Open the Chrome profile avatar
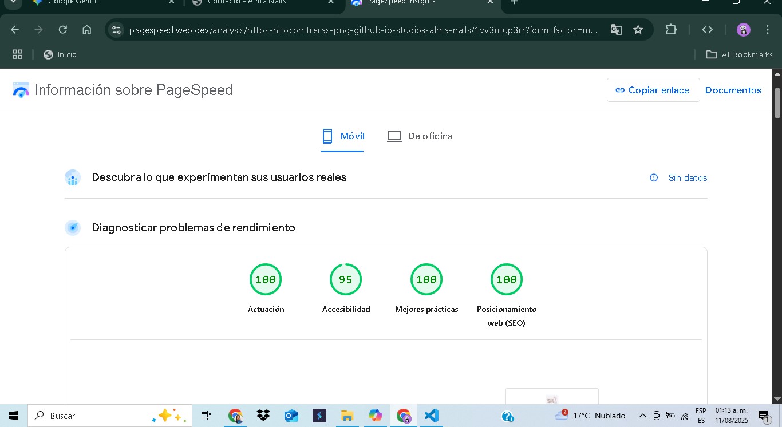Screen dimensions: 782x427 point(743,30)
